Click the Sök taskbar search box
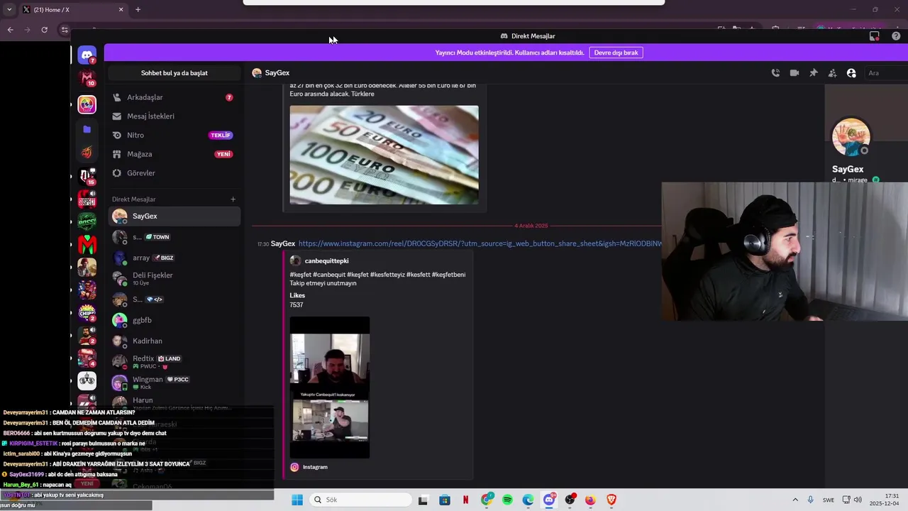 359,500
